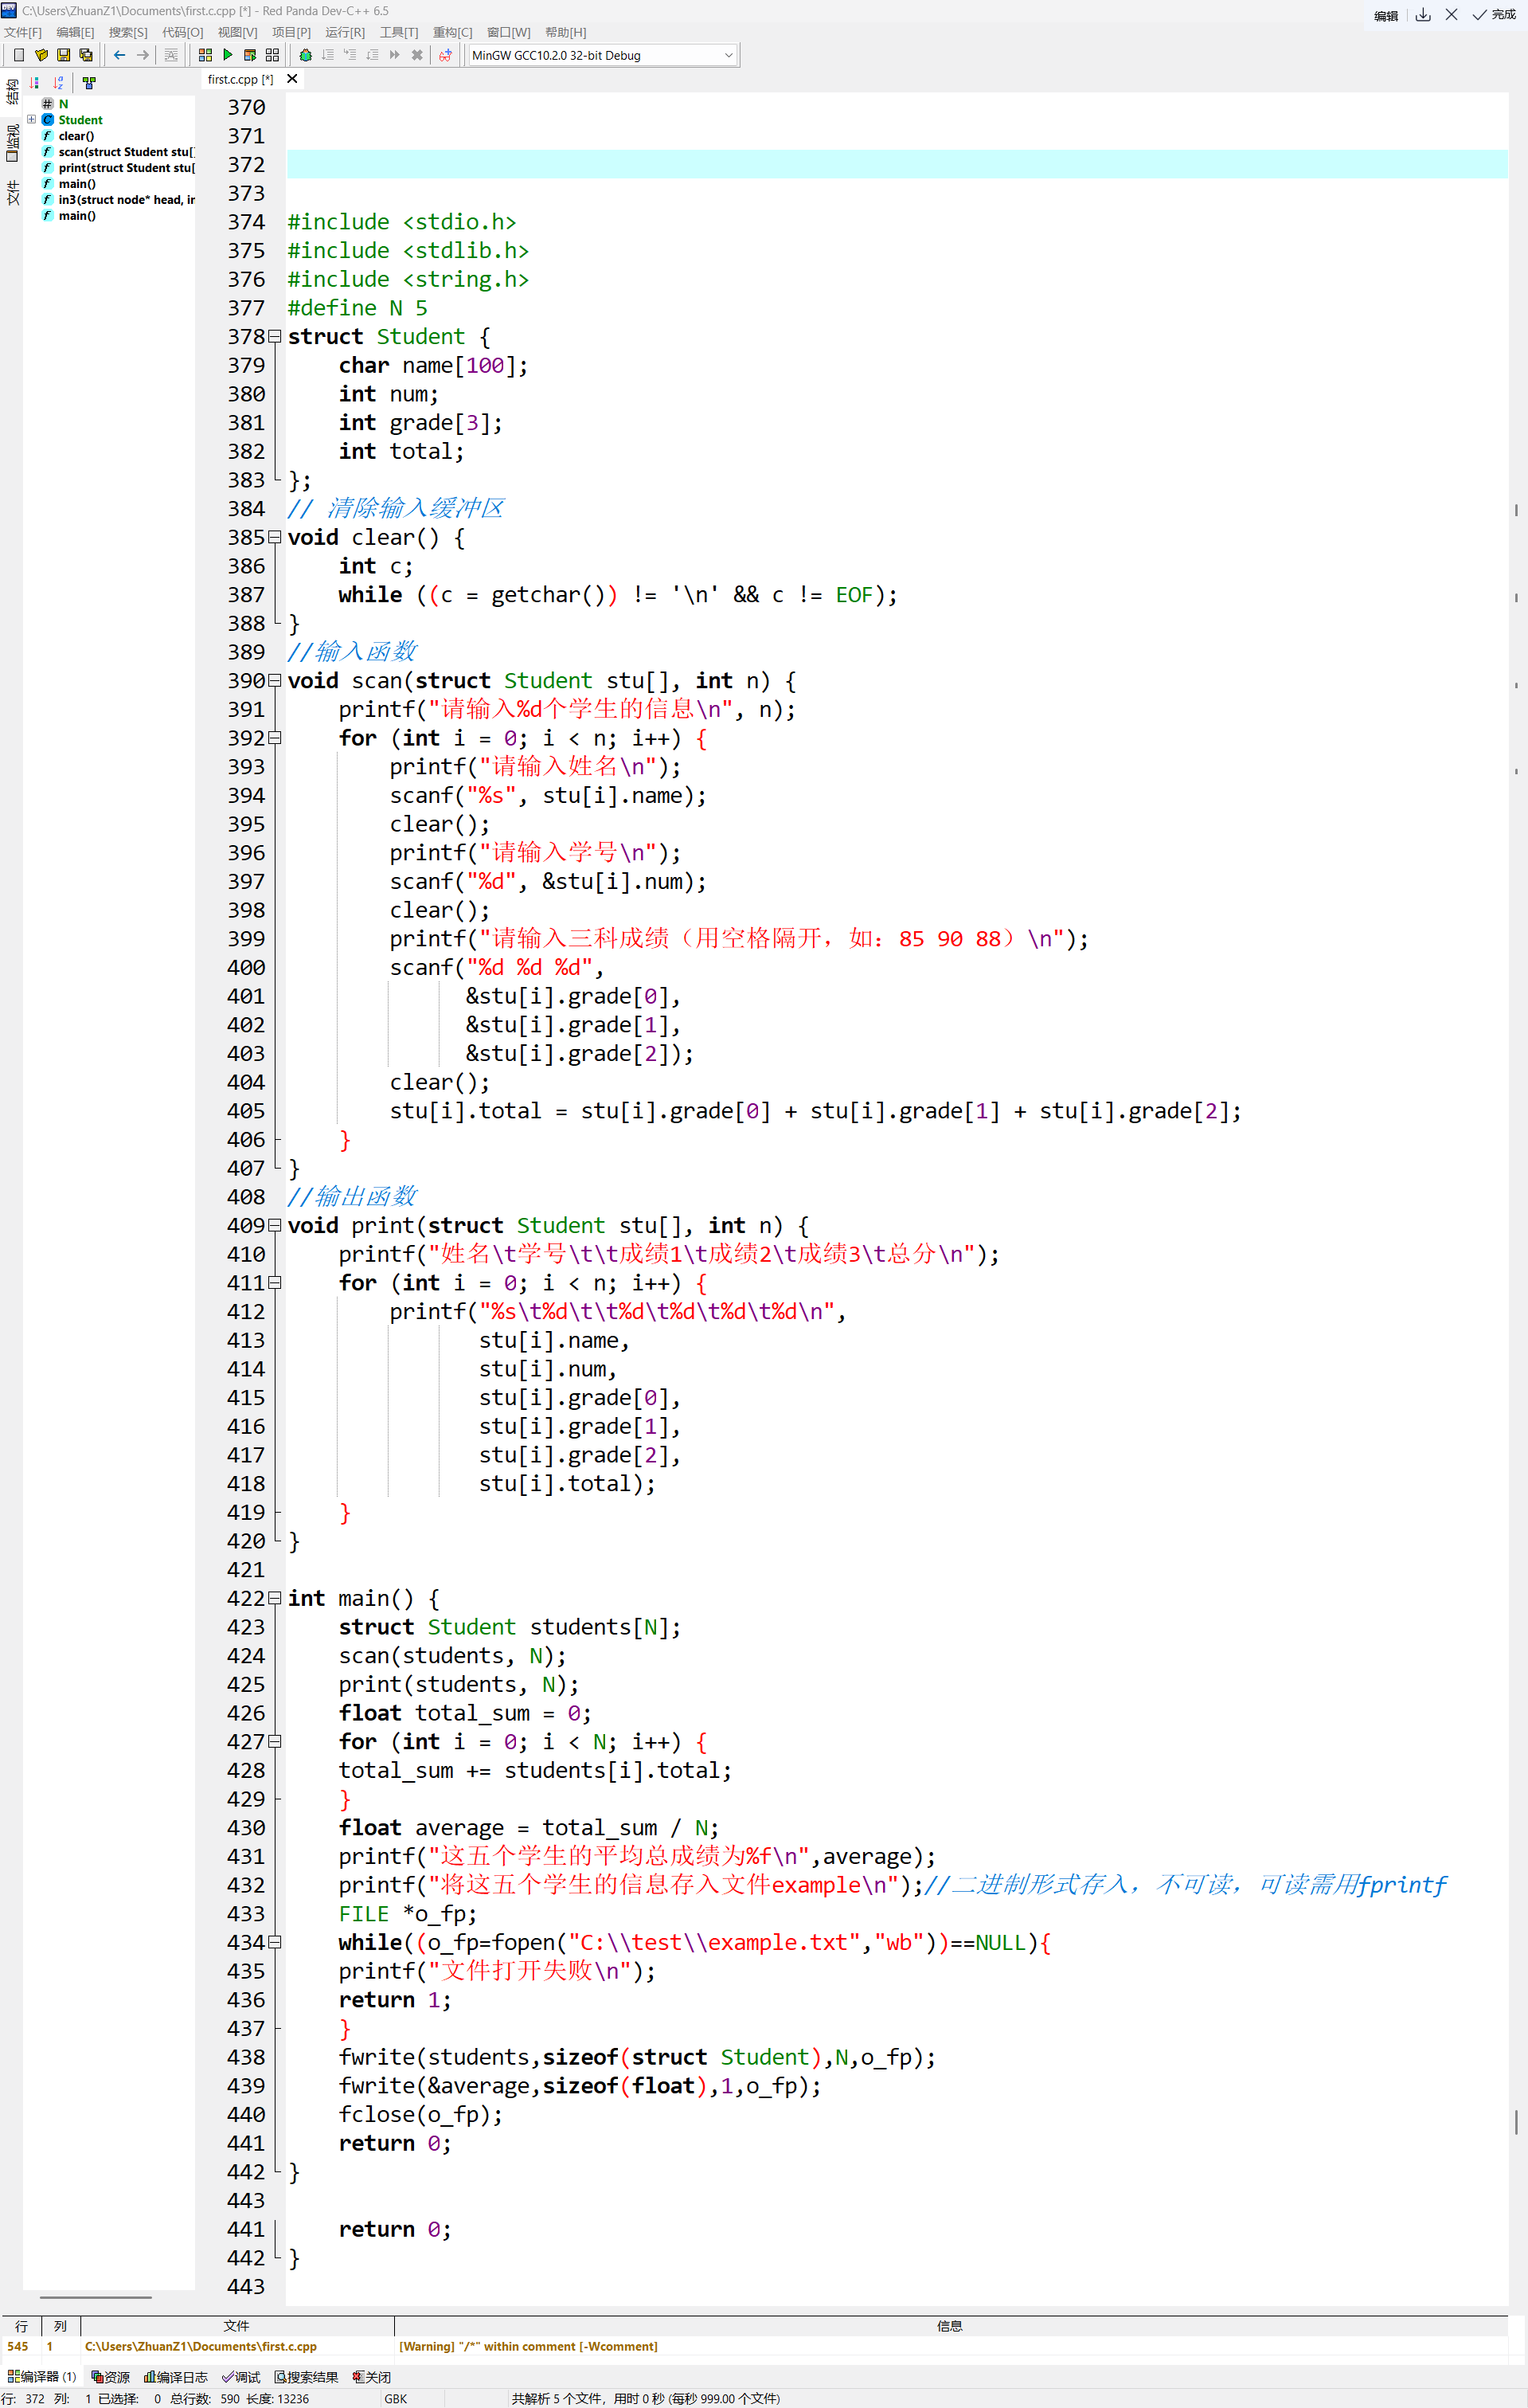The height and width of the screenshot is (2408, 1528).
Task: Click the download icon at top right
Action: tap(1423, 15)
